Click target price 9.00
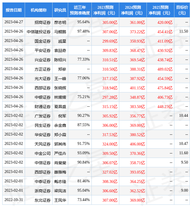Screen dimensions: 190x207 tap(184, 191)
